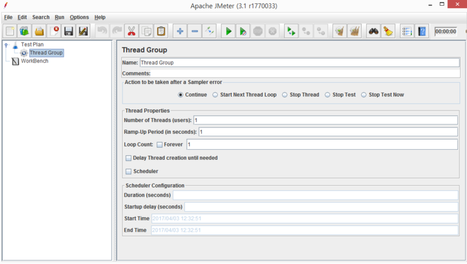Click the Copy icon
467x264 pixels.
coord(146,31)
